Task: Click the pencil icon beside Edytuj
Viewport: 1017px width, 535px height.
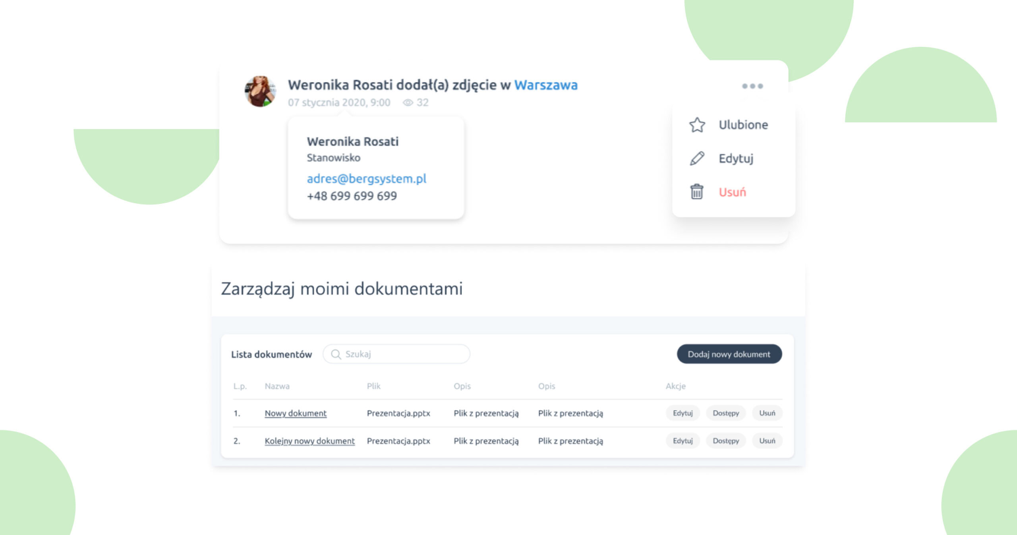Action: coord(697,158)
